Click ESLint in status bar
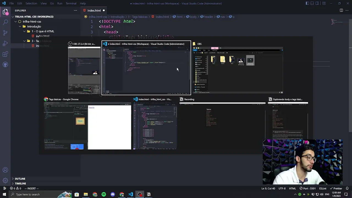Image resolution: width=352 pixels, height=198 pixels. 323,188
